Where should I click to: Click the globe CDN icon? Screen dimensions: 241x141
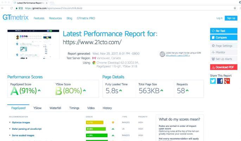tap(162, 54)
